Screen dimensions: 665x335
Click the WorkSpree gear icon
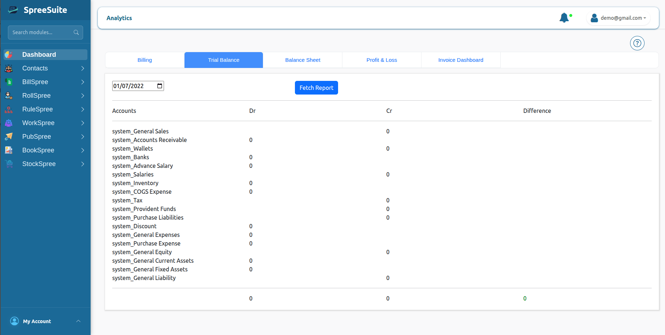pos(9,123)
